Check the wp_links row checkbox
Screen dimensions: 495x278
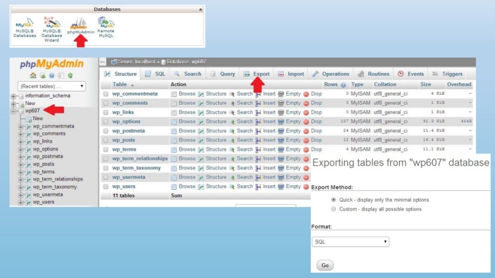pyautogui.click(x=106, y=112)
